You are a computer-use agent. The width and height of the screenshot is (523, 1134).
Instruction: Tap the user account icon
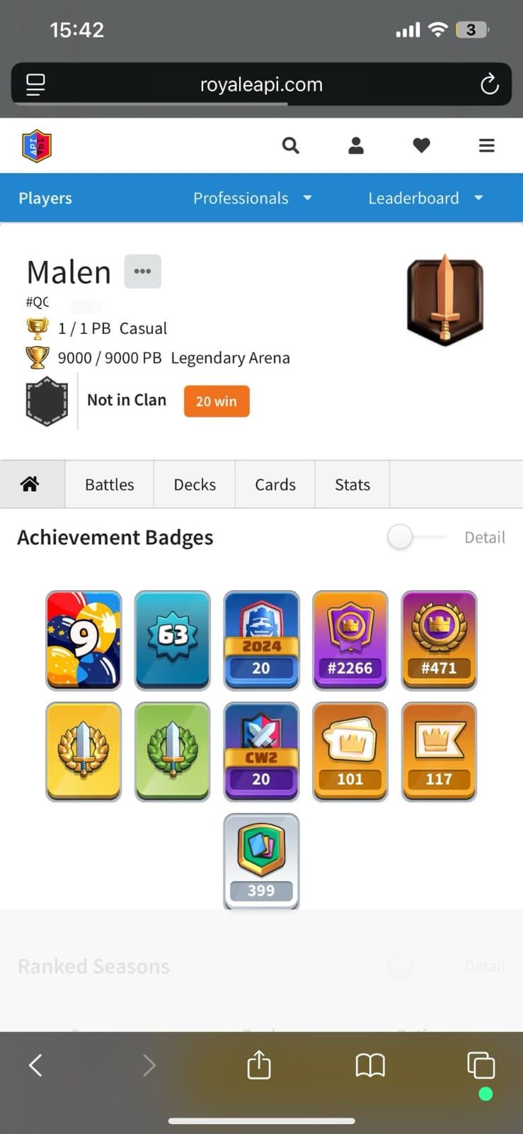tap(356, 145)
